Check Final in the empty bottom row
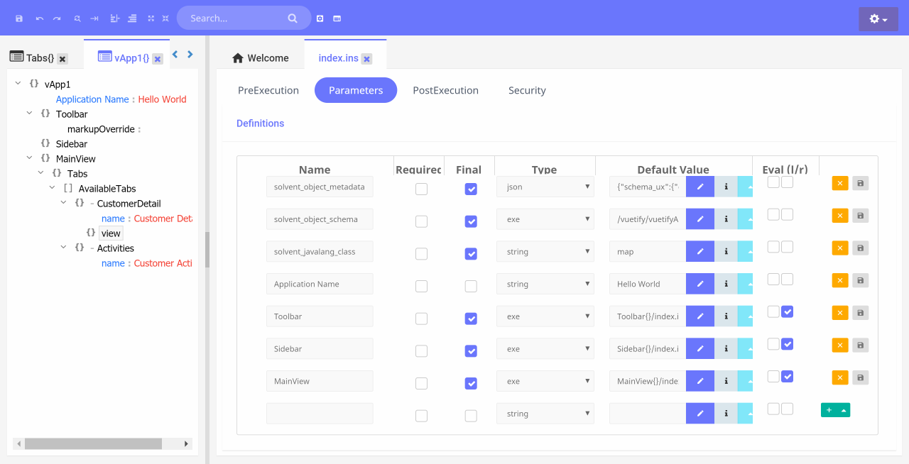The image size is (909, 464). point(471,416)
